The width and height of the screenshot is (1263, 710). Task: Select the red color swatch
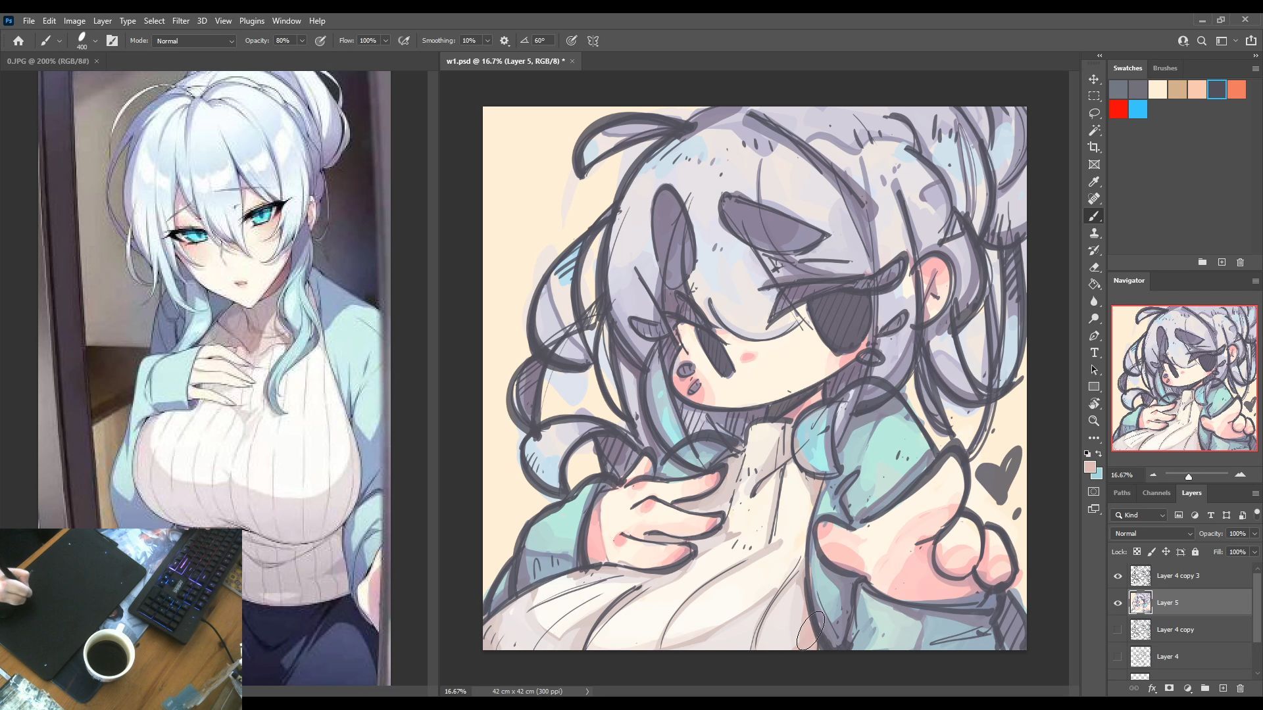tap(1118, 109)
